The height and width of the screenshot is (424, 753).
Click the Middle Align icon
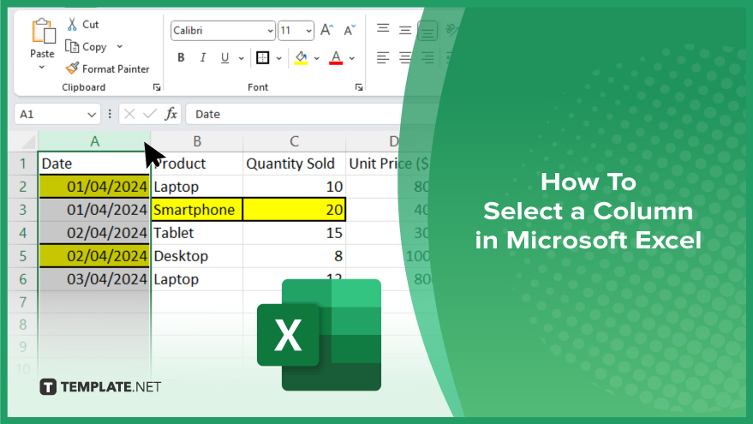405,30
